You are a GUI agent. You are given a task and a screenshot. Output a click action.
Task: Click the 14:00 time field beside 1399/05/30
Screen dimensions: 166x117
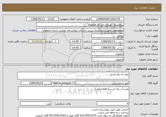coord(76,48)
